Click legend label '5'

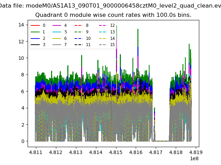click(x=66, y=32)
